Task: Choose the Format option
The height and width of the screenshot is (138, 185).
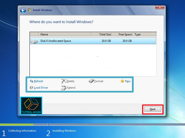Action: pos(99,81)
